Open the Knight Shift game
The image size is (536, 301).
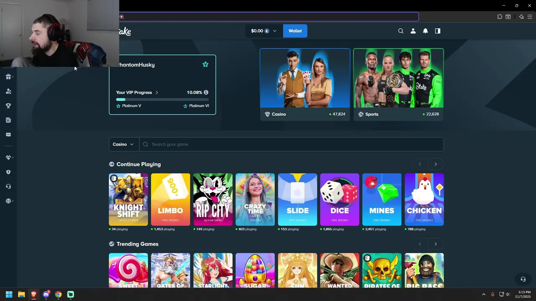point(128,199)
